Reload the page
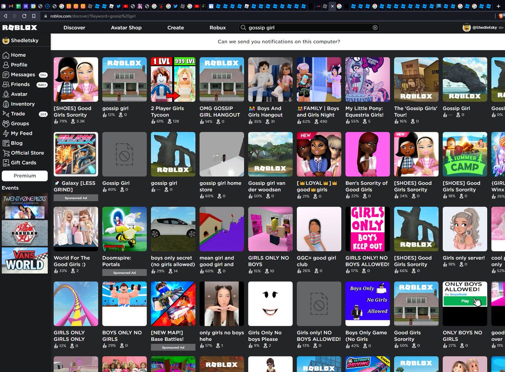 (24, 16)
